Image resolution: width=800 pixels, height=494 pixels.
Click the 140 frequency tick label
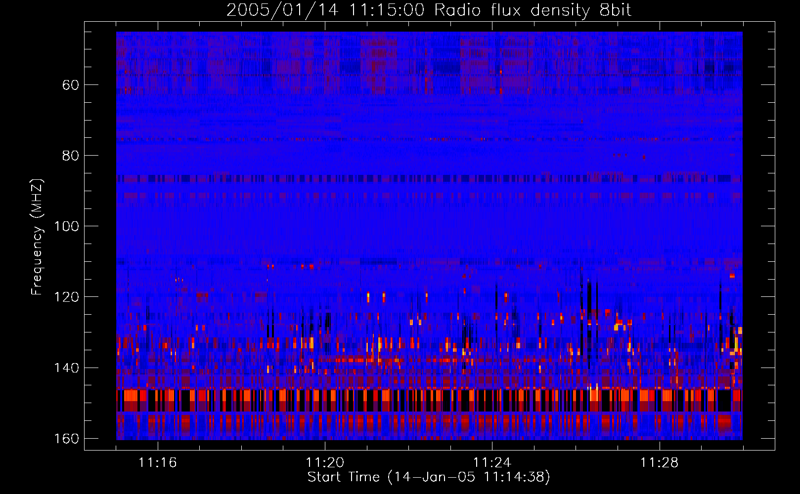click(66, 368)
